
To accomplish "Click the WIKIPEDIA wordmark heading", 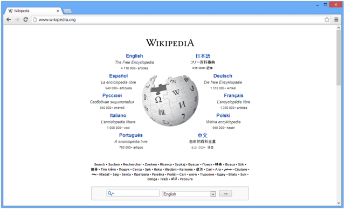I will click(x=170, y=43).
